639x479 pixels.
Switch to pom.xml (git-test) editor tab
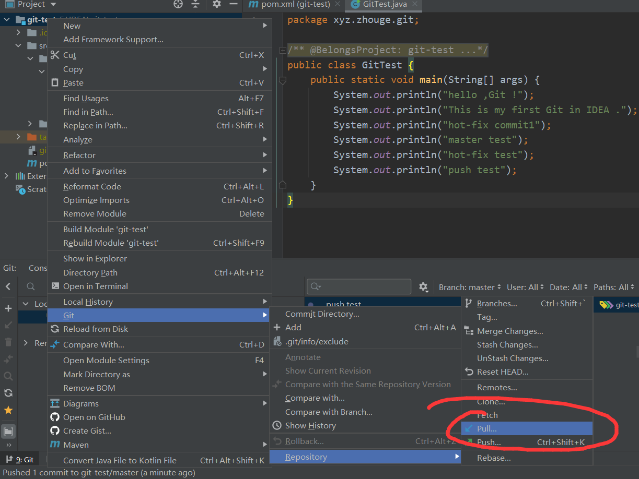[295, 4]
